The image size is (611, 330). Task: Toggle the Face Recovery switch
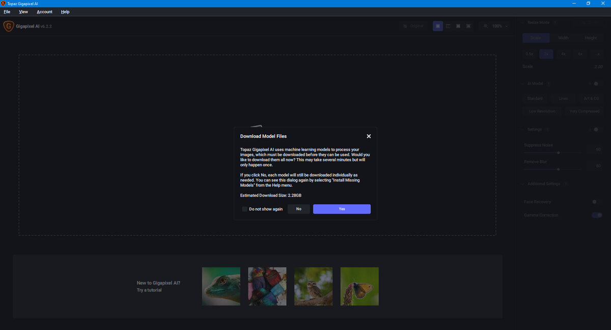(596, 202)
